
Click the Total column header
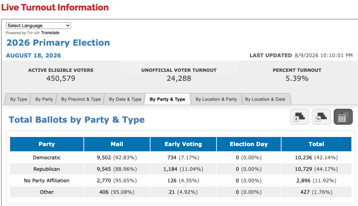point(316,144)
